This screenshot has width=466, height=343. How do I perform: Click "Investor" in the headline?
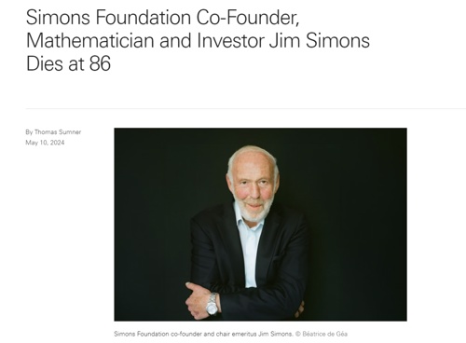point(230,41)
